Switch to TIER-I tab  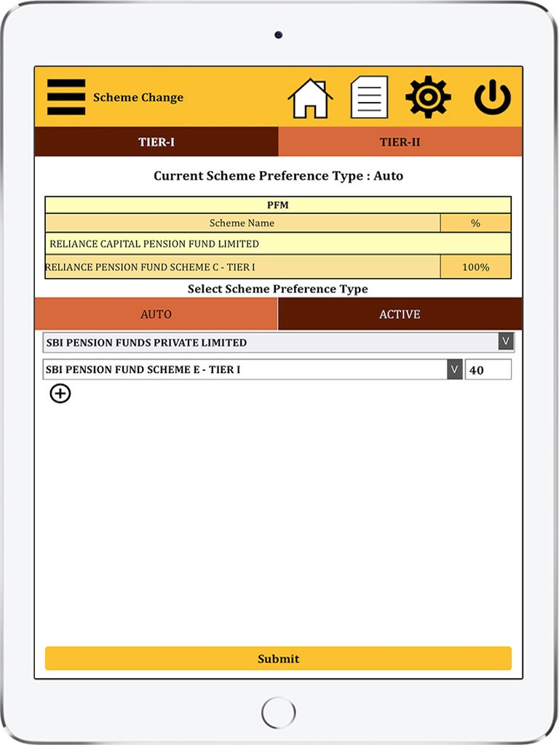(156, 142)
